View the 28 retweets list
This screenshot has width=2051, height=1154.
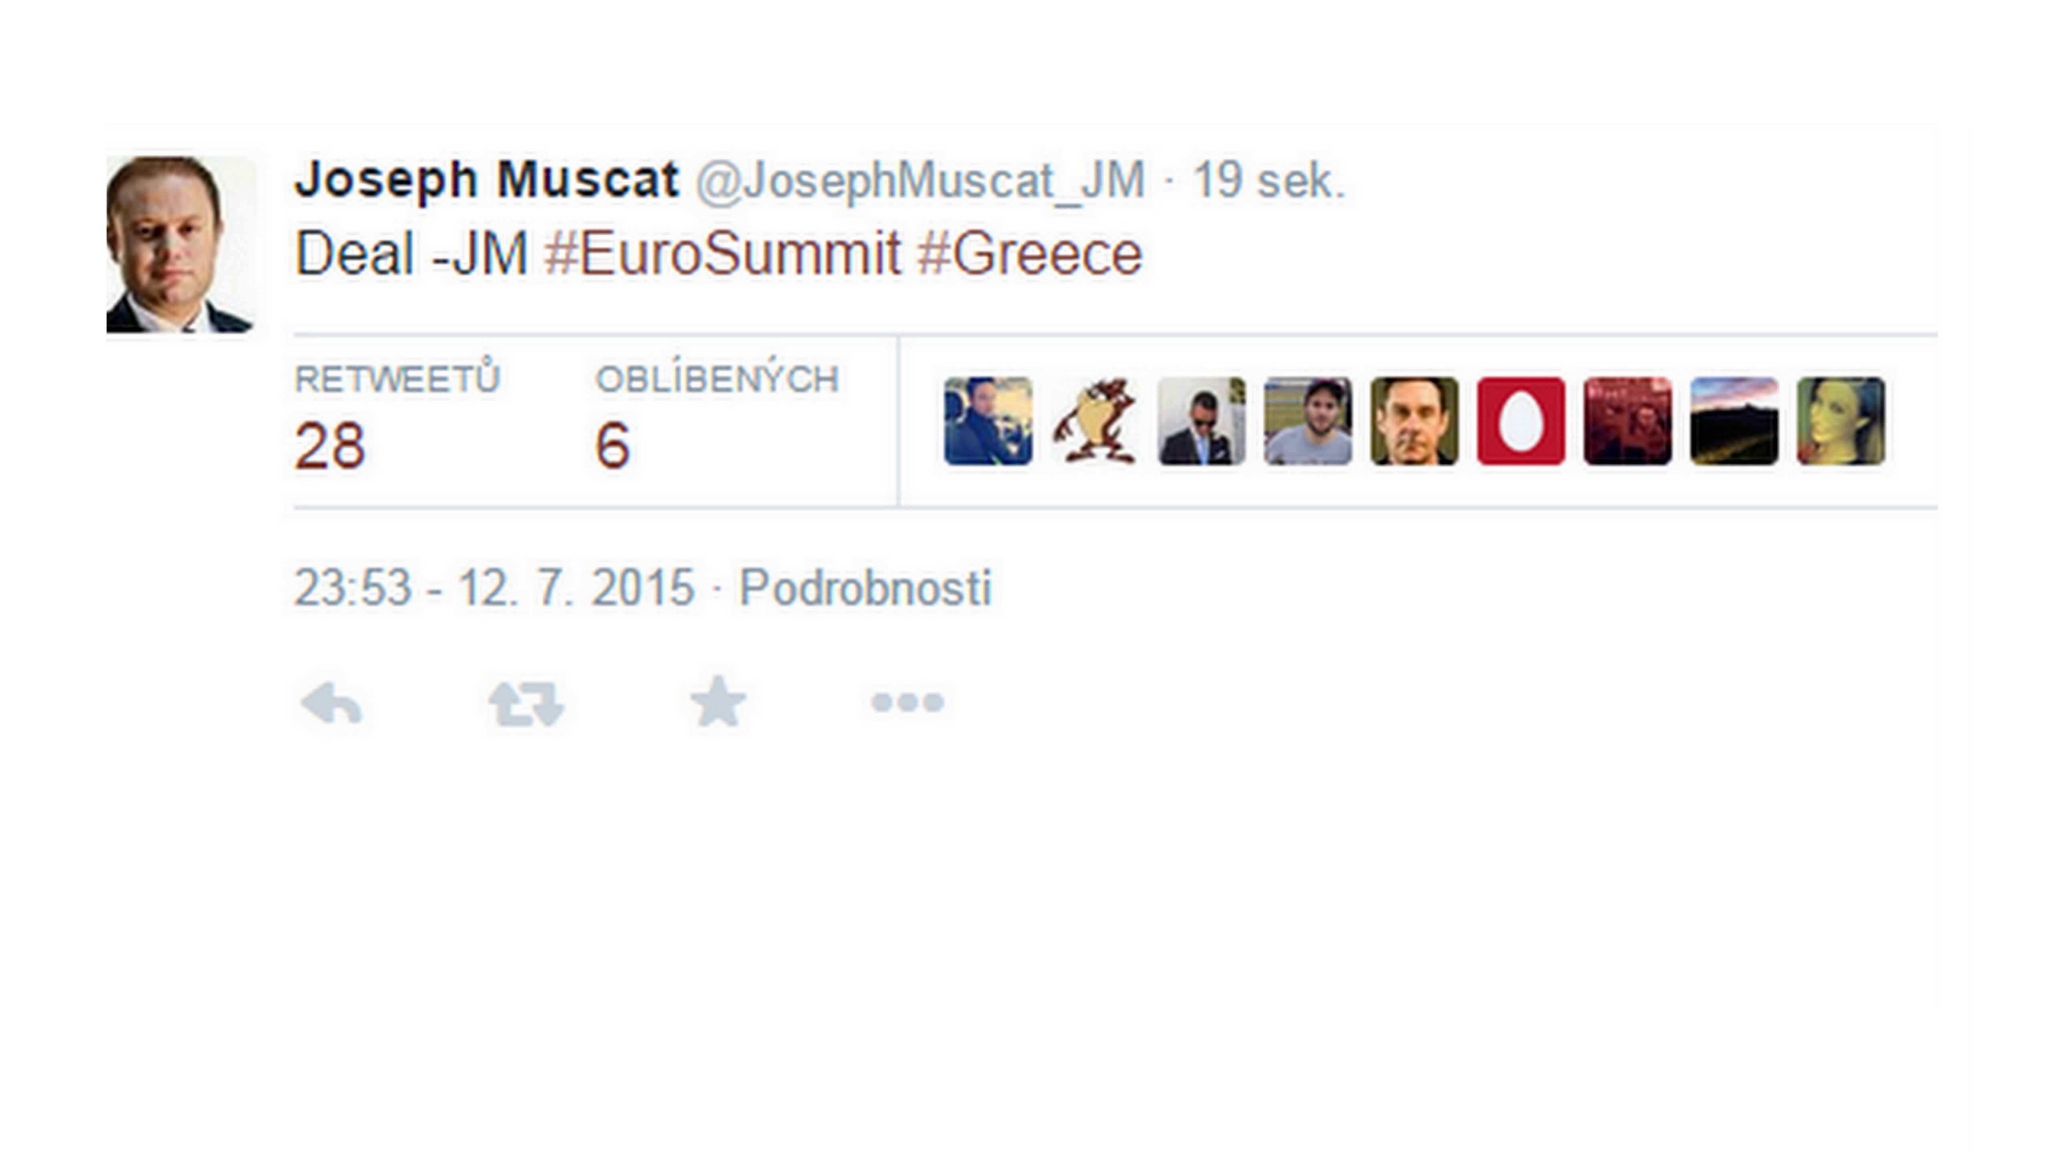pyautogui.click(x=330, y=444)
